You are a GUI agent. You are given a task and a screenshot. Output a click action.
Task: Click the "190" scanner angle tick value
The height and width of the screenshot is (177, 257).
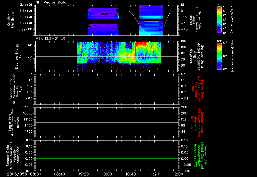[184, 41]
